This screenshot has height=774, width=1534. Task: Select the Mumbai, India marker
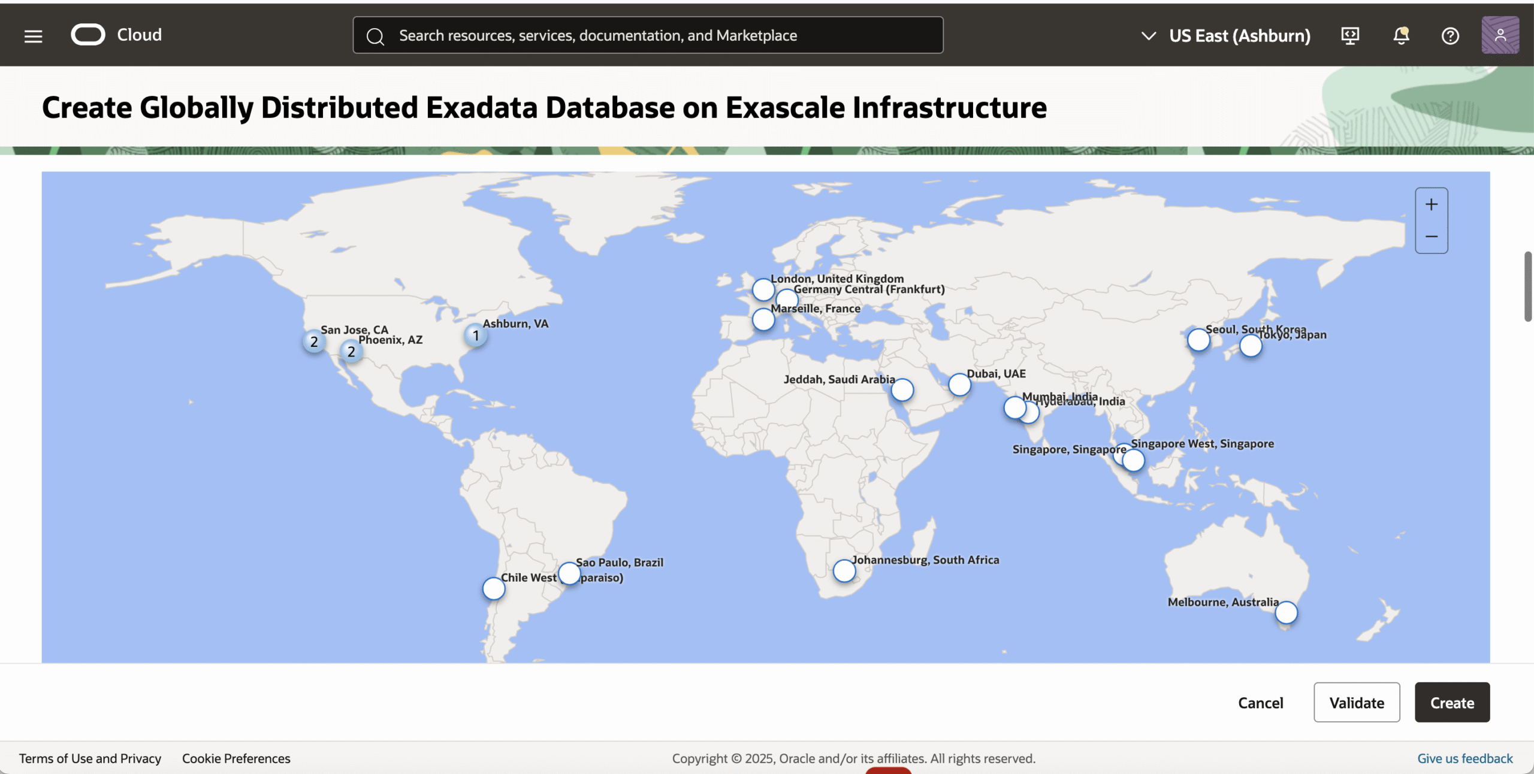[x=1014, y=407]
